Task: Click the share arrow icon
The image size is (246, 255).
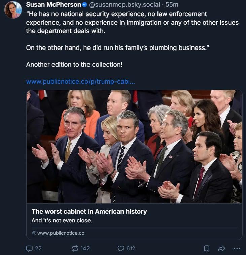Action: 221,248
